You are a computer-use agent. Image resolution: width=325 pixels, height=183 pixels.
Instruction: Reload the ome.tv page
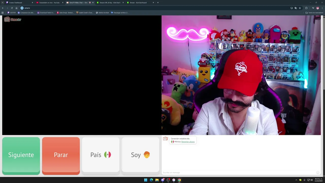click(12, 8)
